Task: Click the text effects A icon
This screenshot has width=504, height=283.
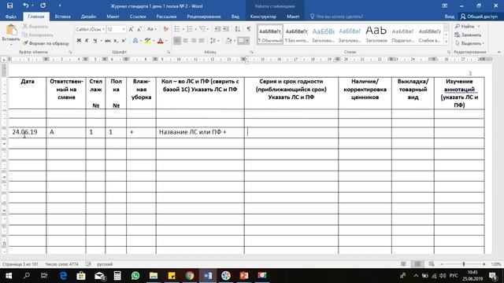Action: pos(135,40)
